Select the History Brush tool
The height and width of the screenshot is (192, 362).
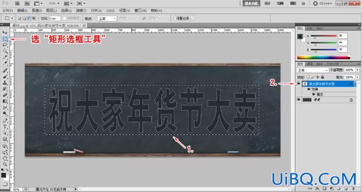pyautogui.click(x=5, y=89)
